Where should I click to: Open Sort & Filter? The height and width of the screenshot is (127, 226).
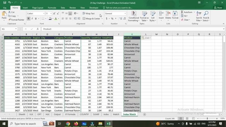199,16
